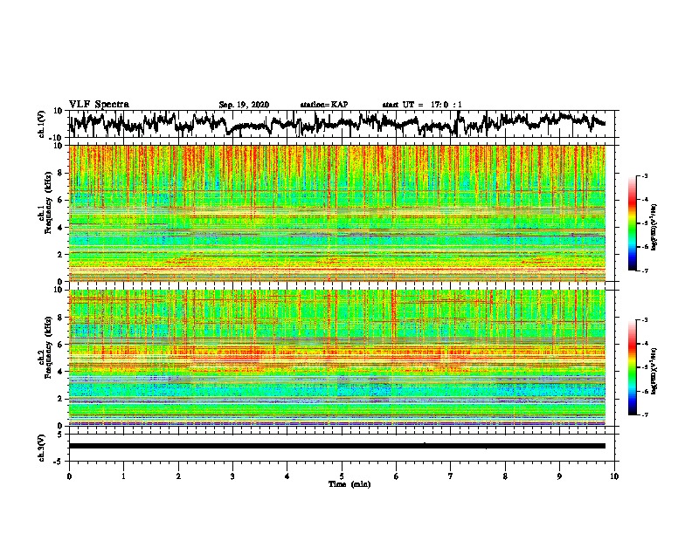This screenshot has width=692, height=534.
Task: Click time axis tick label "9"
Action: [559, 476]
